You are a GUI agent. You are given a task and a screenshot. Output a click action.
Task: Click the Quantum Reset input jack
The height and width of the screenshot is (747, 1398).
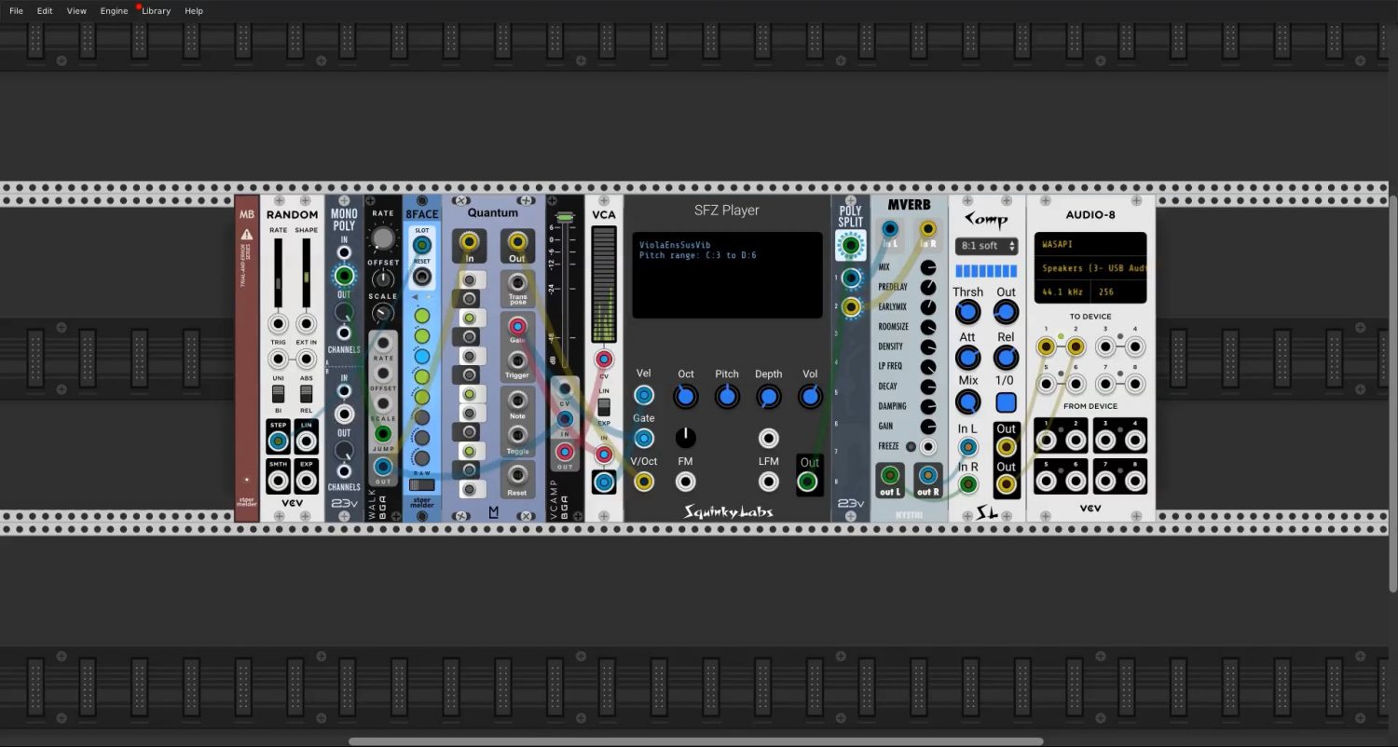click(x=517, y=474)
